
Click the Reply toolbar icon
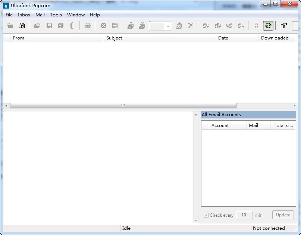[206, 25]
